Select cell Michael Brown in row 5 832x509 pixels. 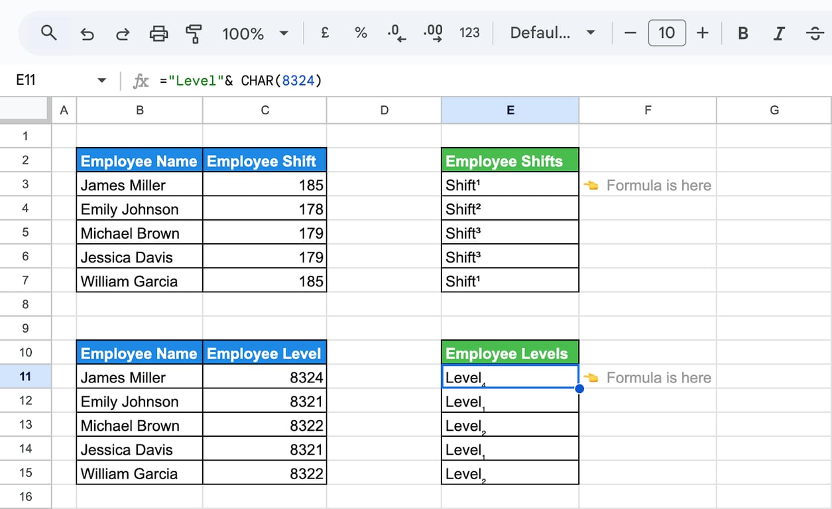(140, 232)
